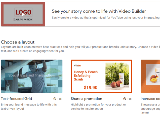Click the Choose a layout heading

[x=18, y=42]
